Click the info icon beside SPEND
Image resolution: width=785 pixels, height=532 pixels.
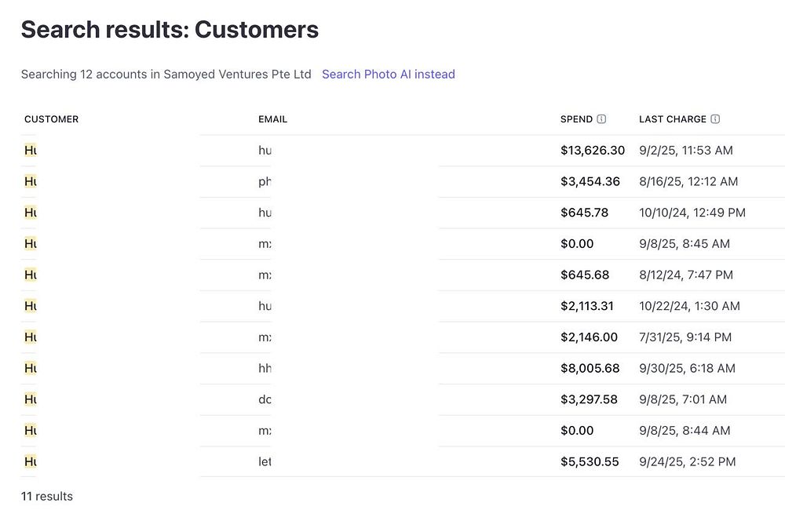point(601,119)
